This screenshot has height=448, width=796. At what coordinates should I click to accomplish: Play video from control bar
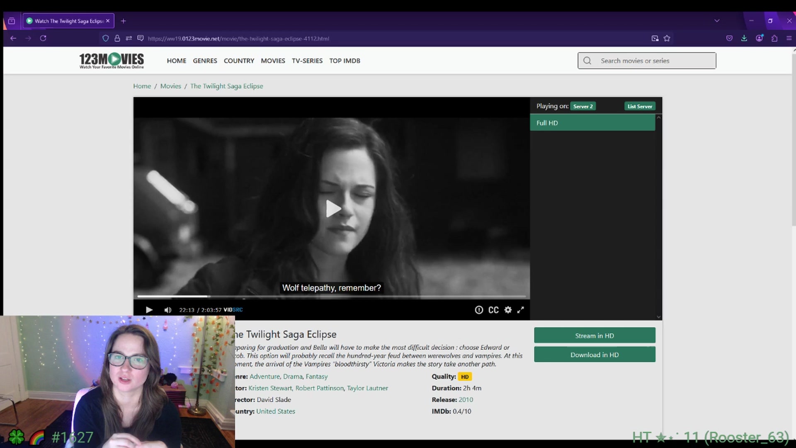click(149, 310)
